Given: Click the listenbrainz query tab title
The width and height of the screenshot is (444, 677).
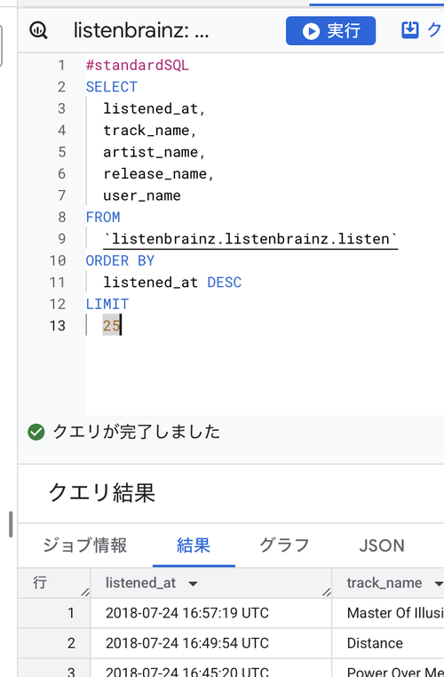Looking at the screenshot, I should point(141,31).
